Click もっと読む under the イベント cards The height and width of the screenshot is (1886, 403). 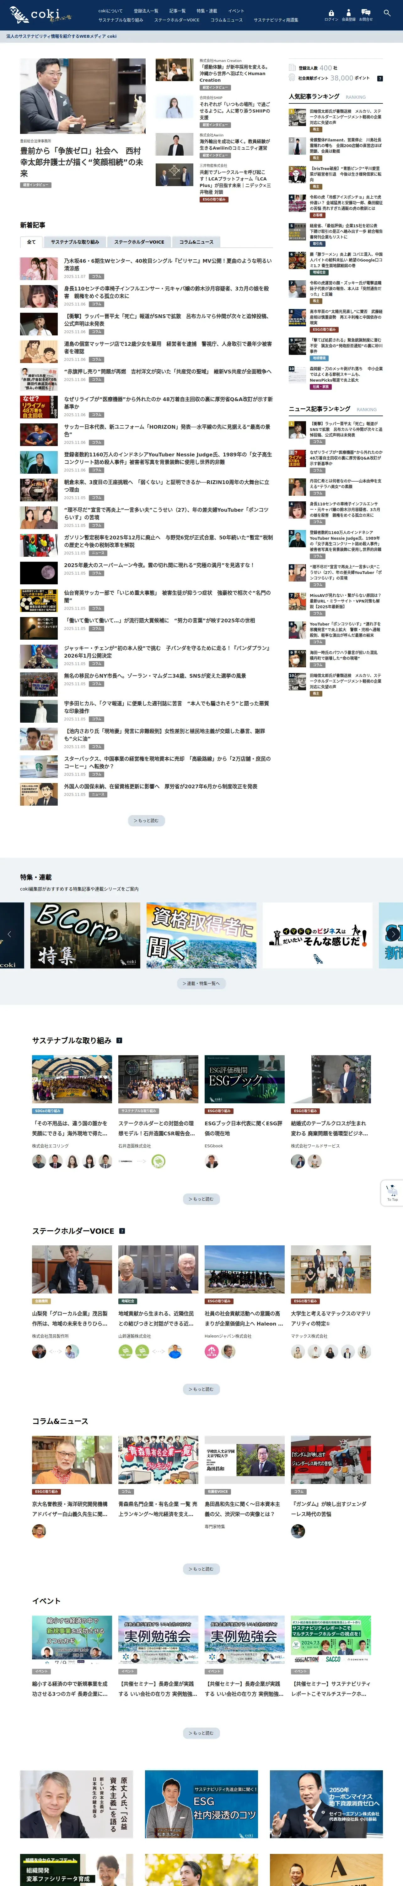[x=201, y=1733]
